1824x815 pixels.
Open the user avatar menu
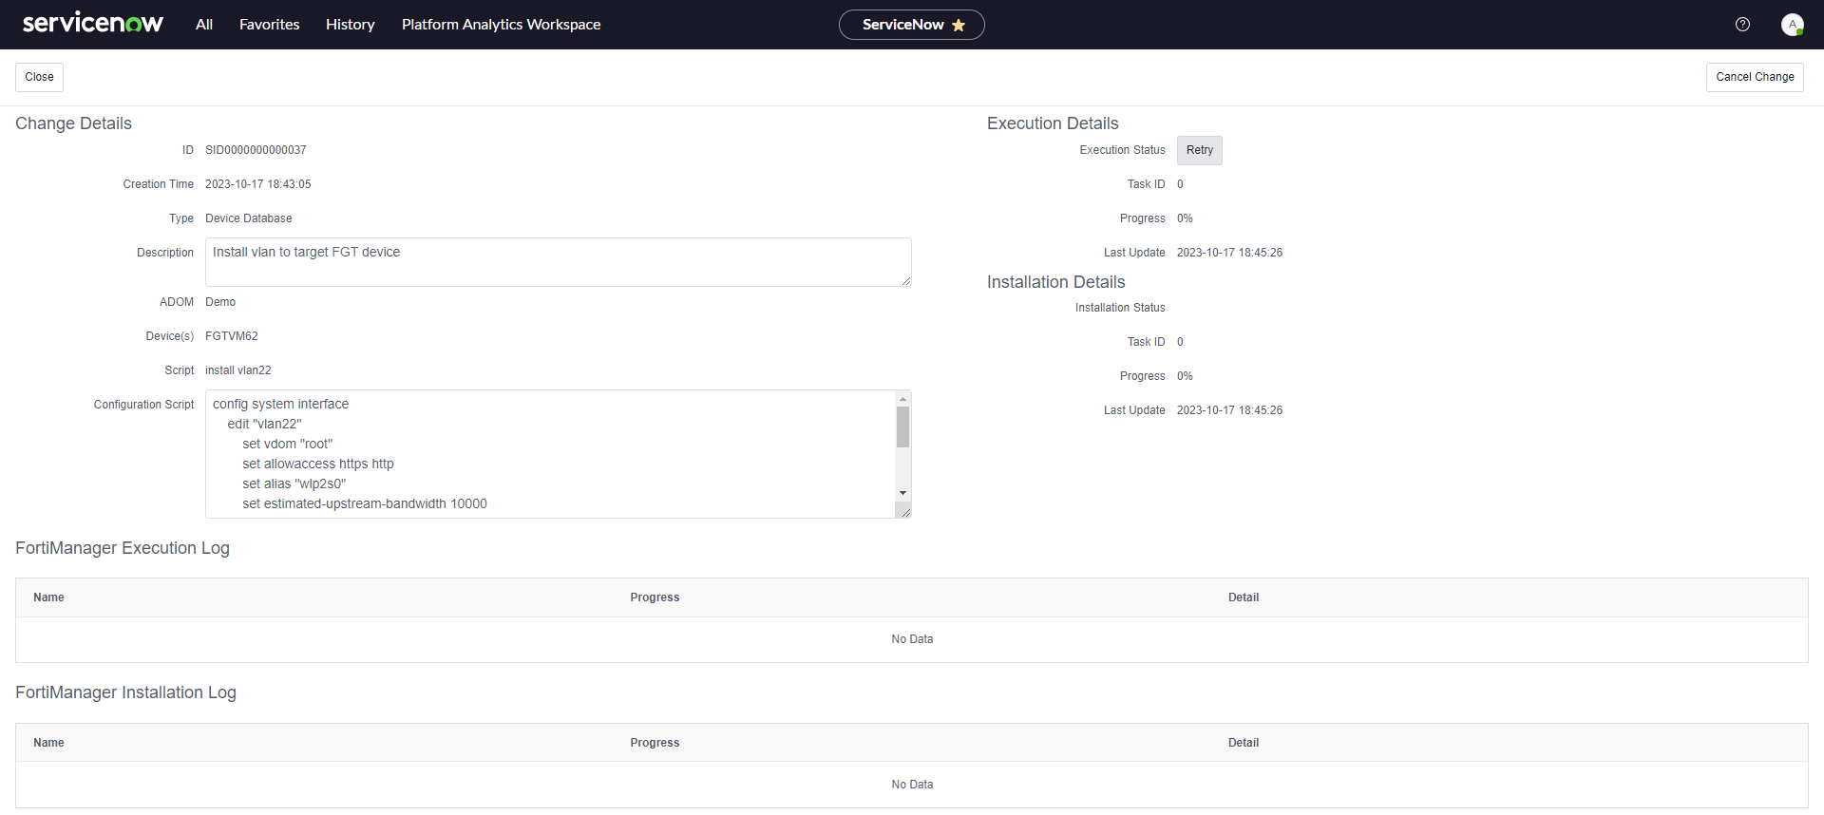click(x=1792, y=25)
